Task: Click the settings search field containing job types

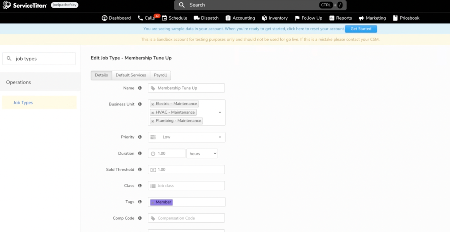Action: [39, 59]
